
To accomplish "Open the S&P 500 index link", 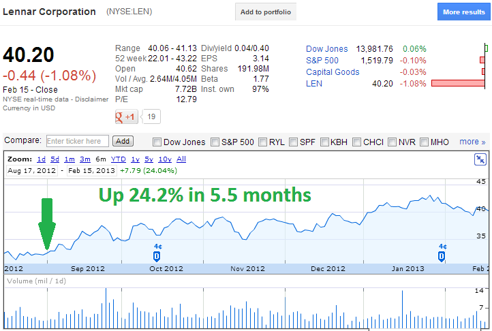I will (x=322, y=61).
